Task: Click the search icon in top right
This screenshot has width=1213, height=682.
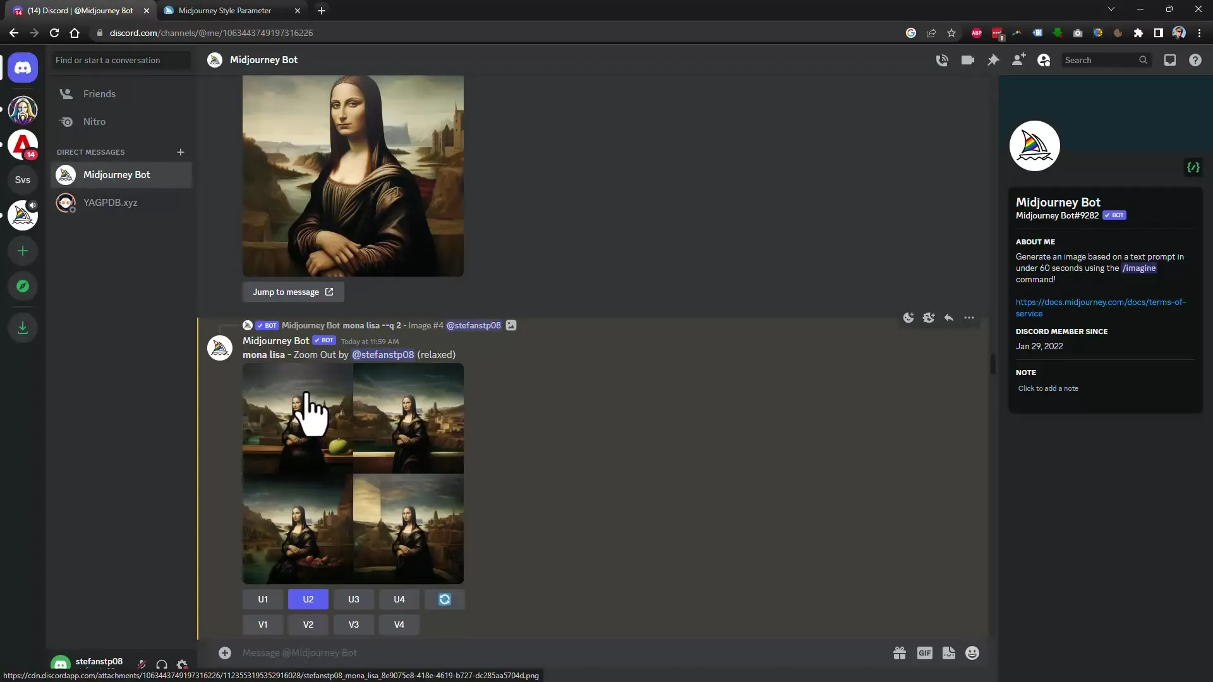Action: pos(1145,59)
